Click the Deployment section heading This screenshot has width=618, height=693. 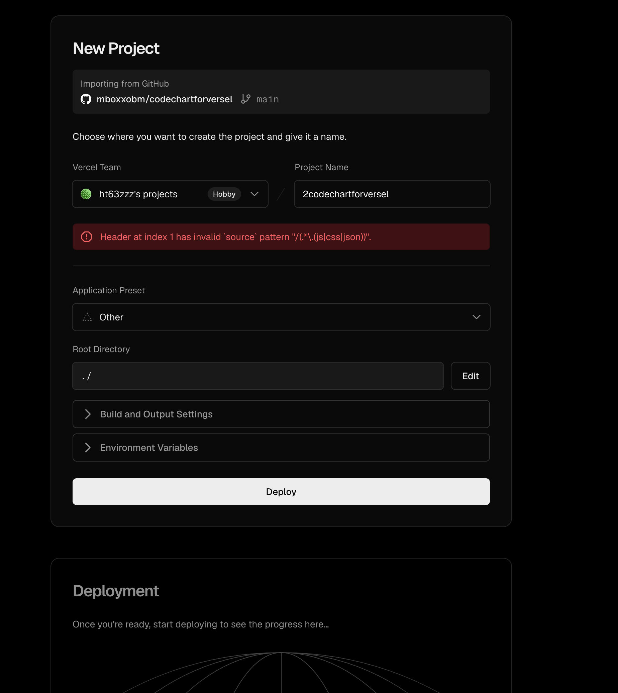pos(116,591)
